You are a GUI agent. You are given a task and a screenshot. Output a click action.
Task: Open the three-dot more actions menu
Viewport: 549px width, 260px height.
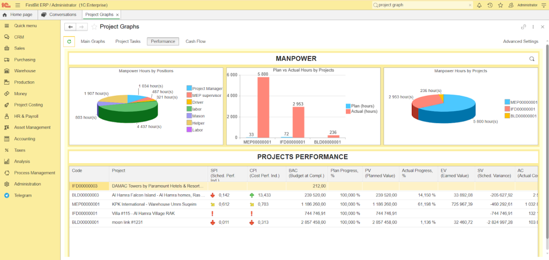[533, 27]
